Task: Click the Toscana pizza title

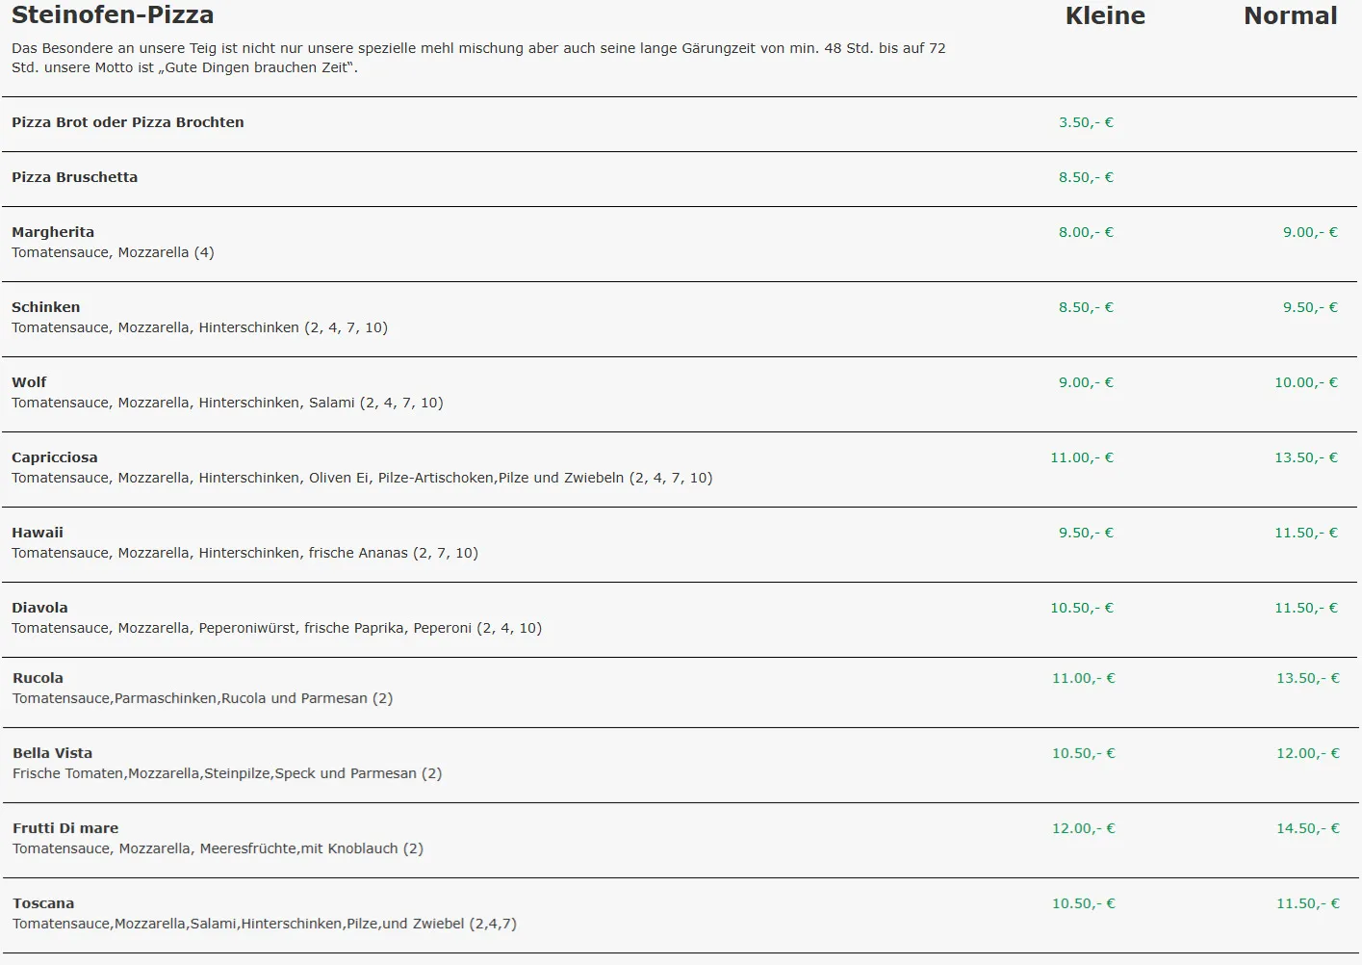Action: [43, 903]
